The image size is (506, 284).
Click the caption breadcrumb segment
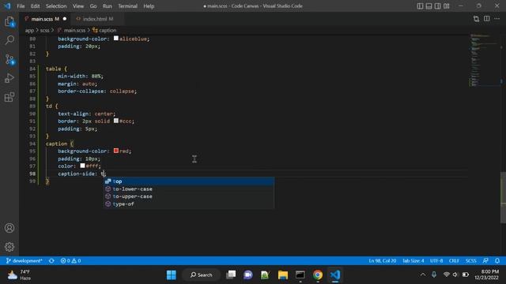108,30
